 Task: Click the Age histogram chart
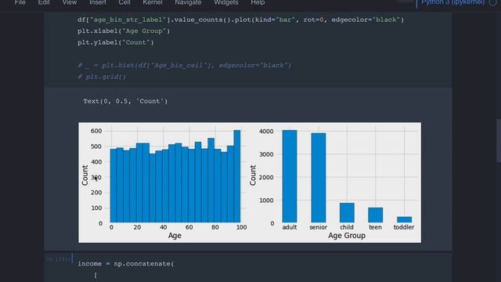pos(175,175)
